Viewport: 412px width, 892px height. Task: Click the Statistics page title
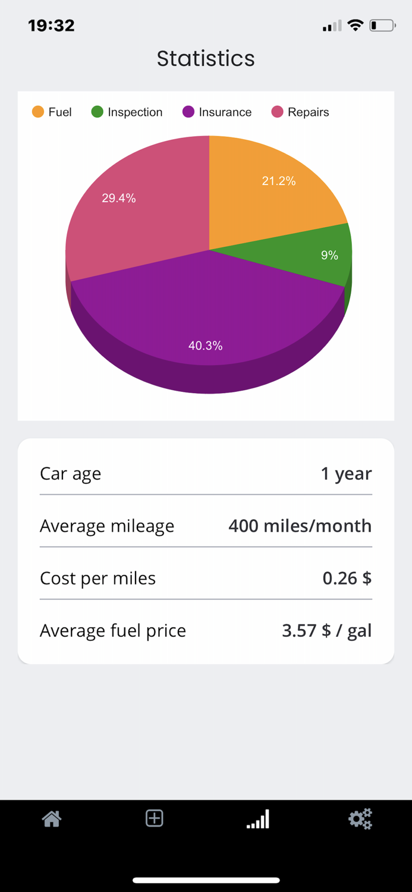pyautogui.click(x=206, y=58)
